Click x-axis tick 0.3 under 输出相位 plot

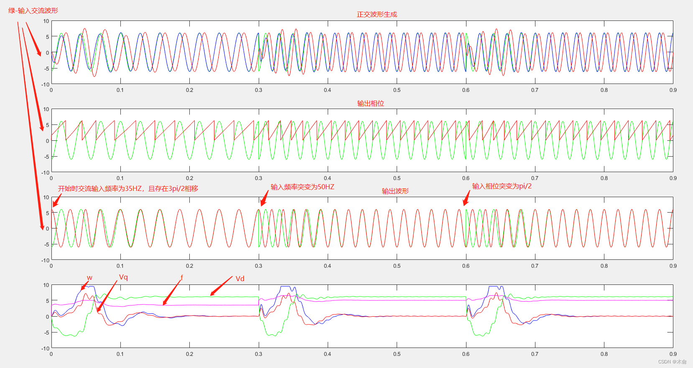[259, 178]
